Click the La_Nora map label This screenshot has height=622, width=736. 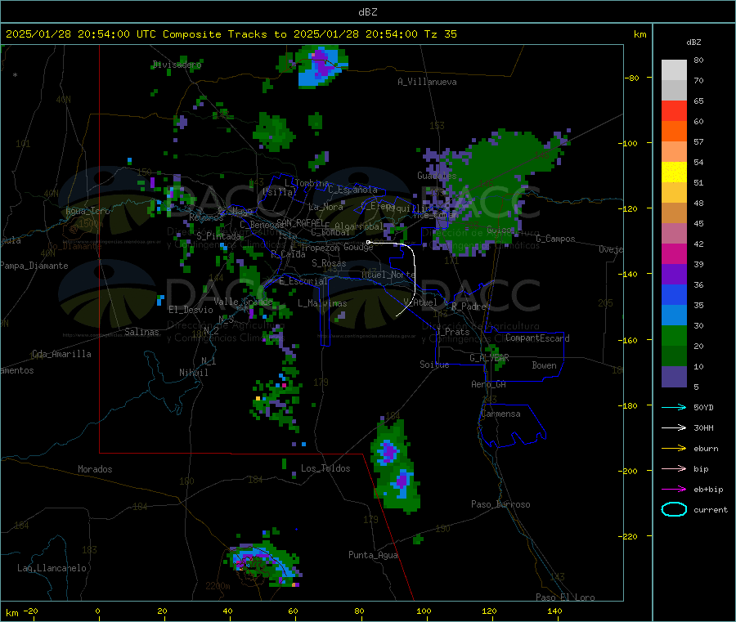pos(325,207)
